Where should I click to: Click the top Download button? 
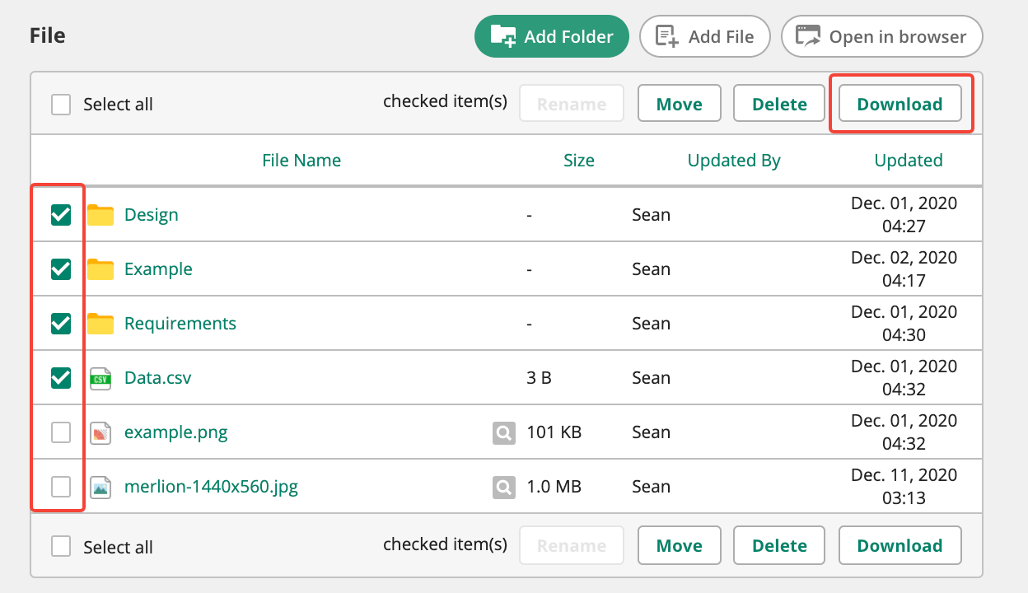coord(899,105)
